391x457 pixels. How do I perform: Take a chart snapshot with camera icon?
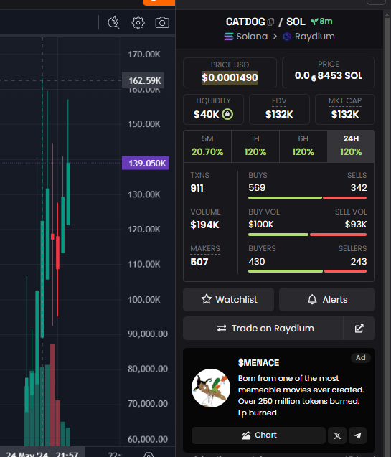[x=162, y=22]
